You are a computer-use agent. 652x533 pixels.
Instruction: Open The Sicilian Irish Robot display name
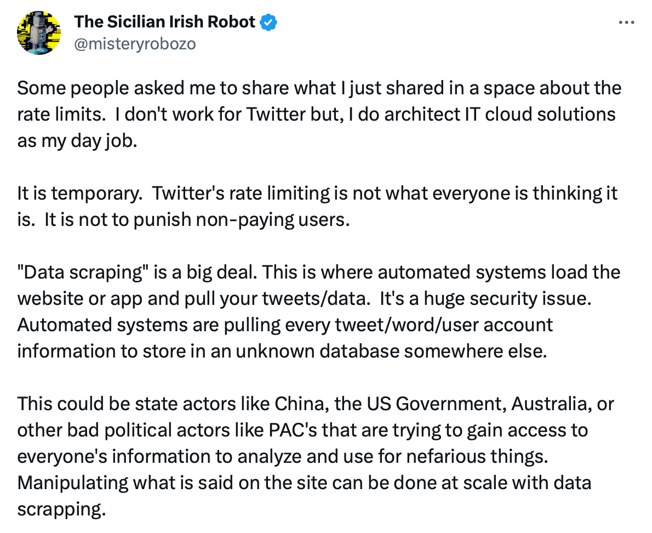click(x=164, y=22)
